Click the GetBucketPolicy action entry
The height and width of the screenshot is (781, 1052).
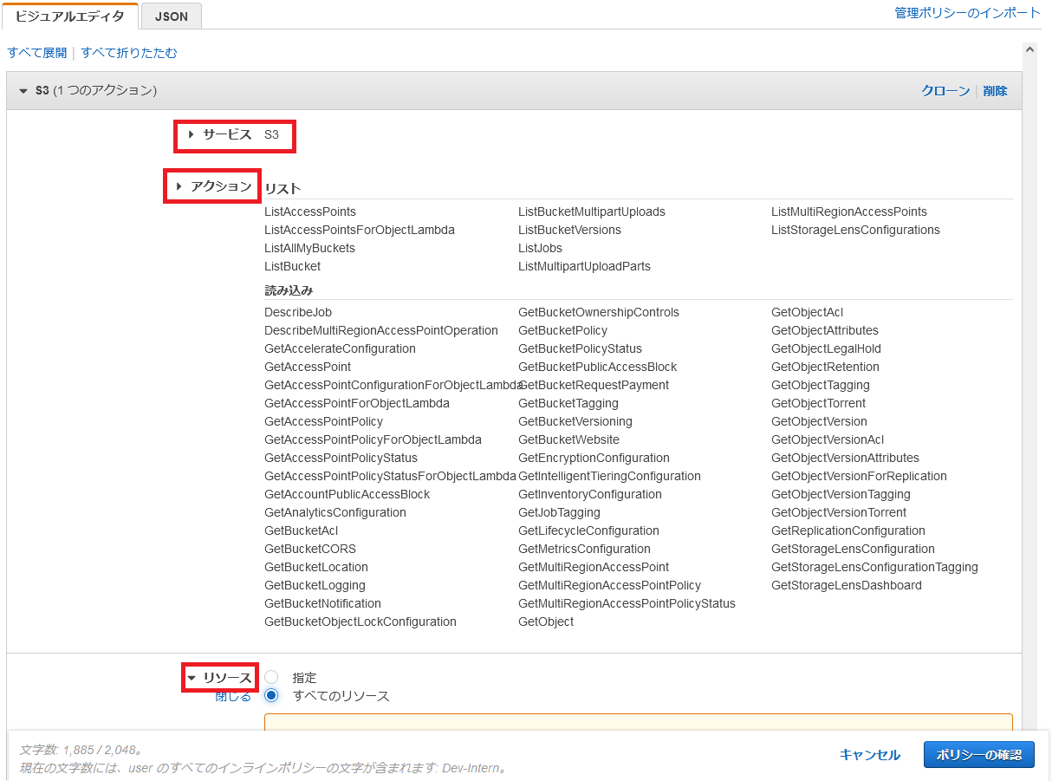[x=562, y=330]
